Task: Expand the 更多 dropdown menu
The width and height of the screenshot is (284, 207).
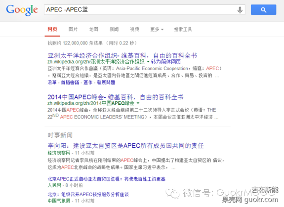Action: point(157,29)
